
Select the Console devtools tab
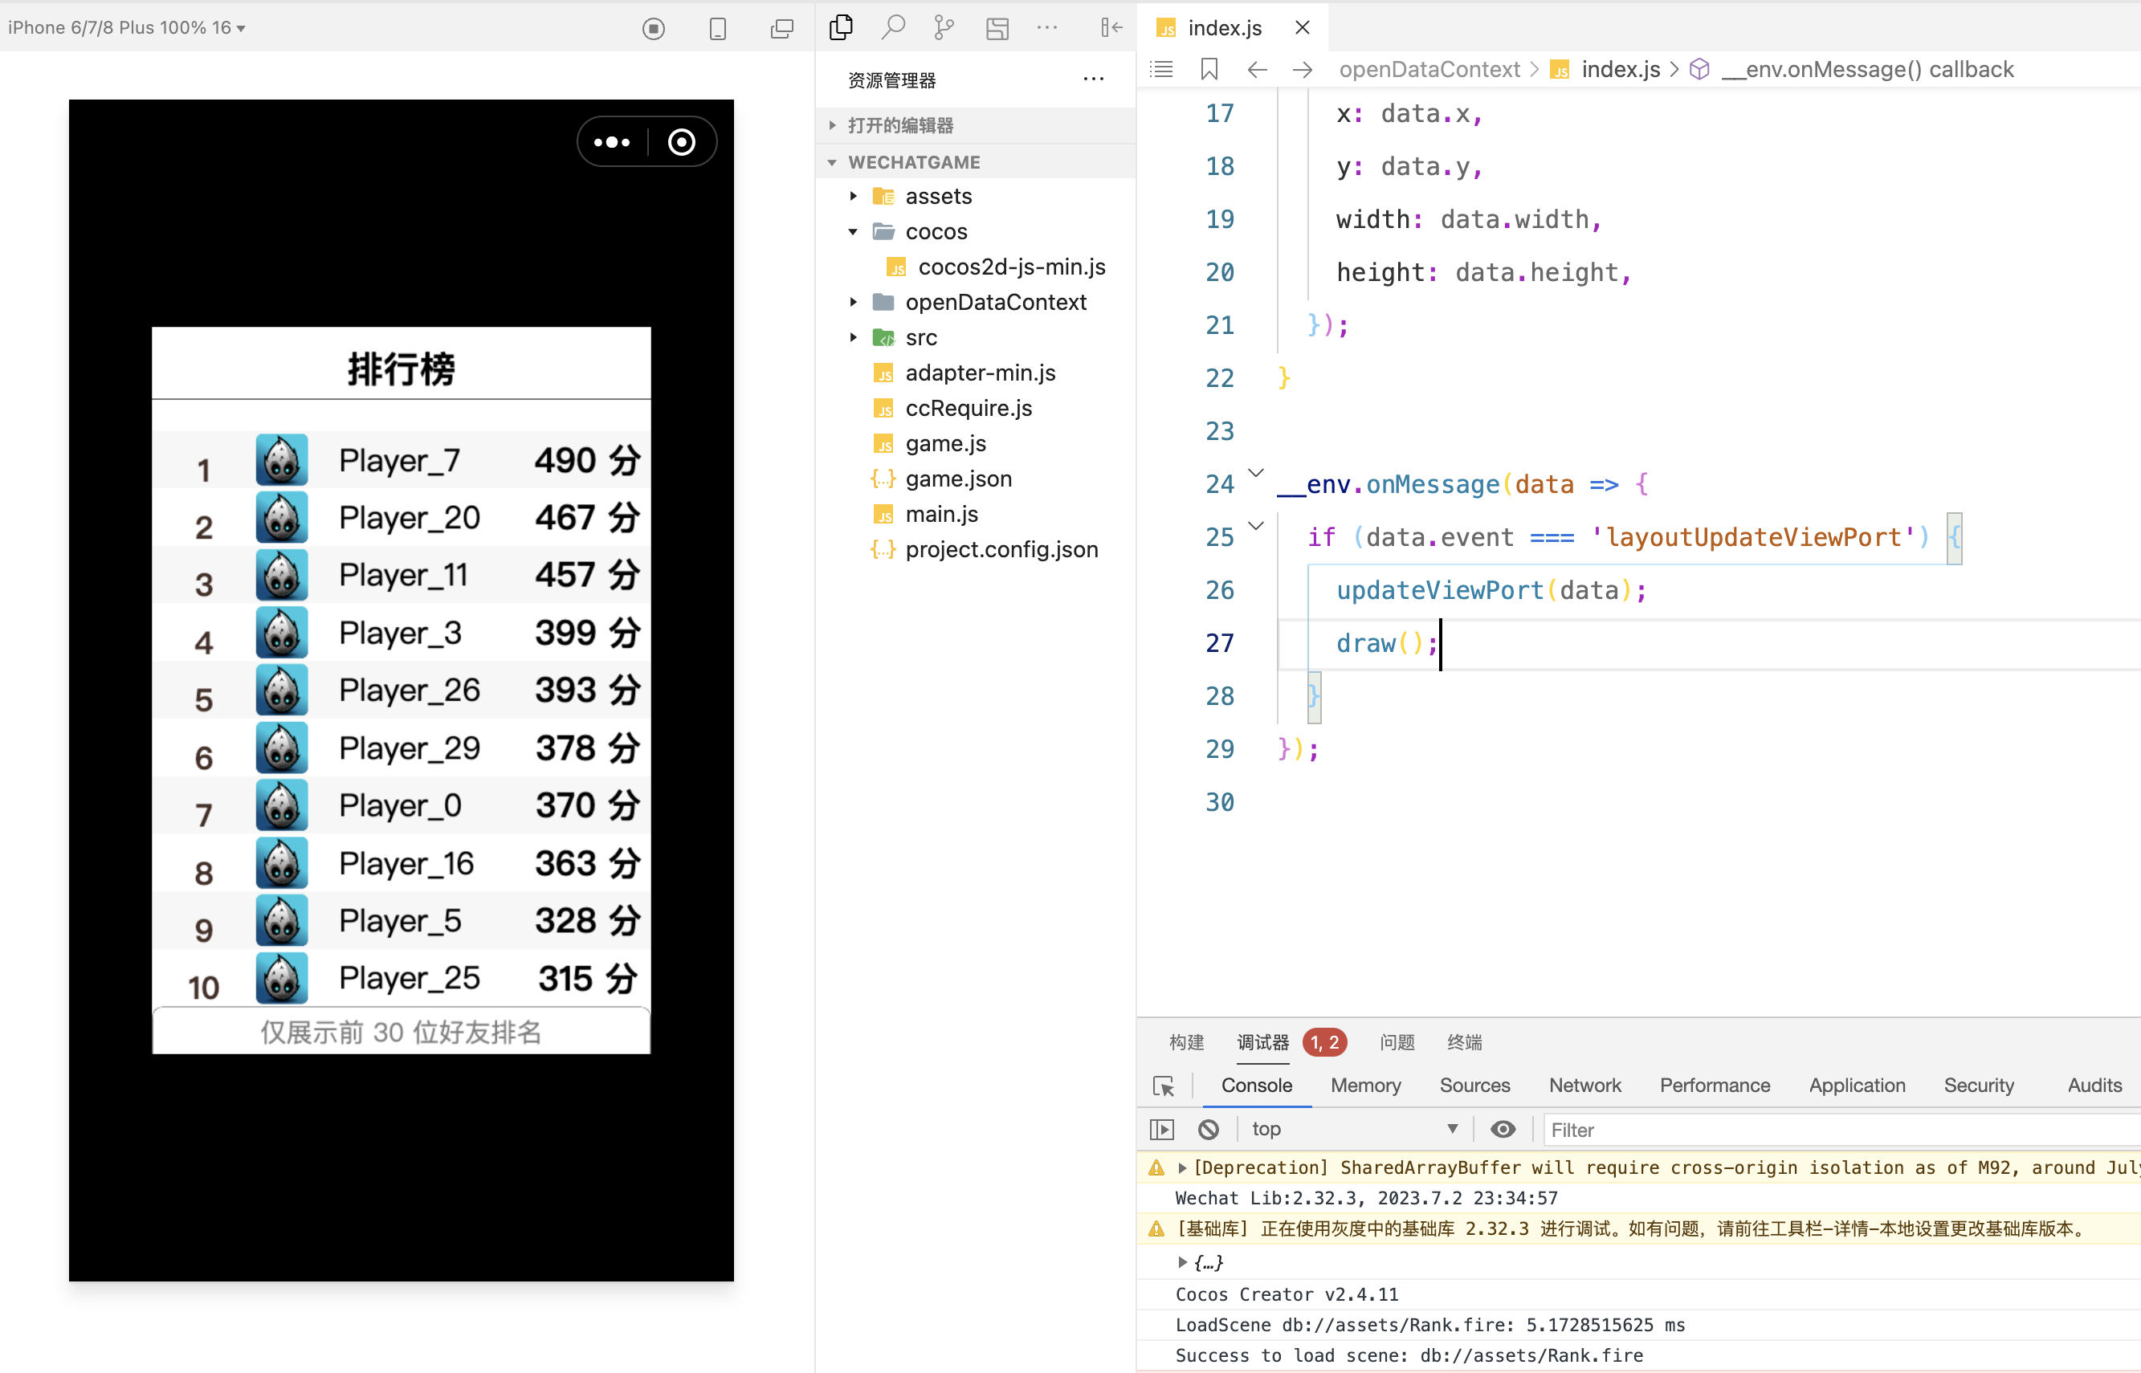(x=1257, y=1086)
